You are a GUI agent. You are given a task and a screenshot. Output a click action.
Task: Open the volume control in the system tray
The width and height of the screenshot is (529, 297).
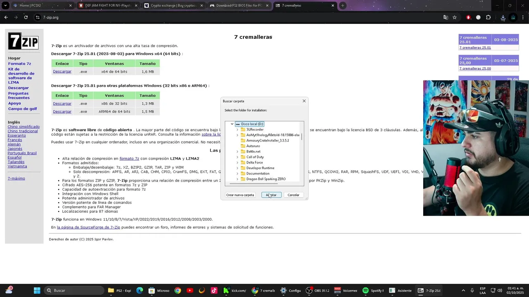click(500, 290)
